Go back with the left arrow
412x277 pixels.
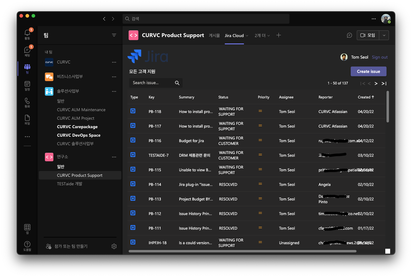point(104,19)
